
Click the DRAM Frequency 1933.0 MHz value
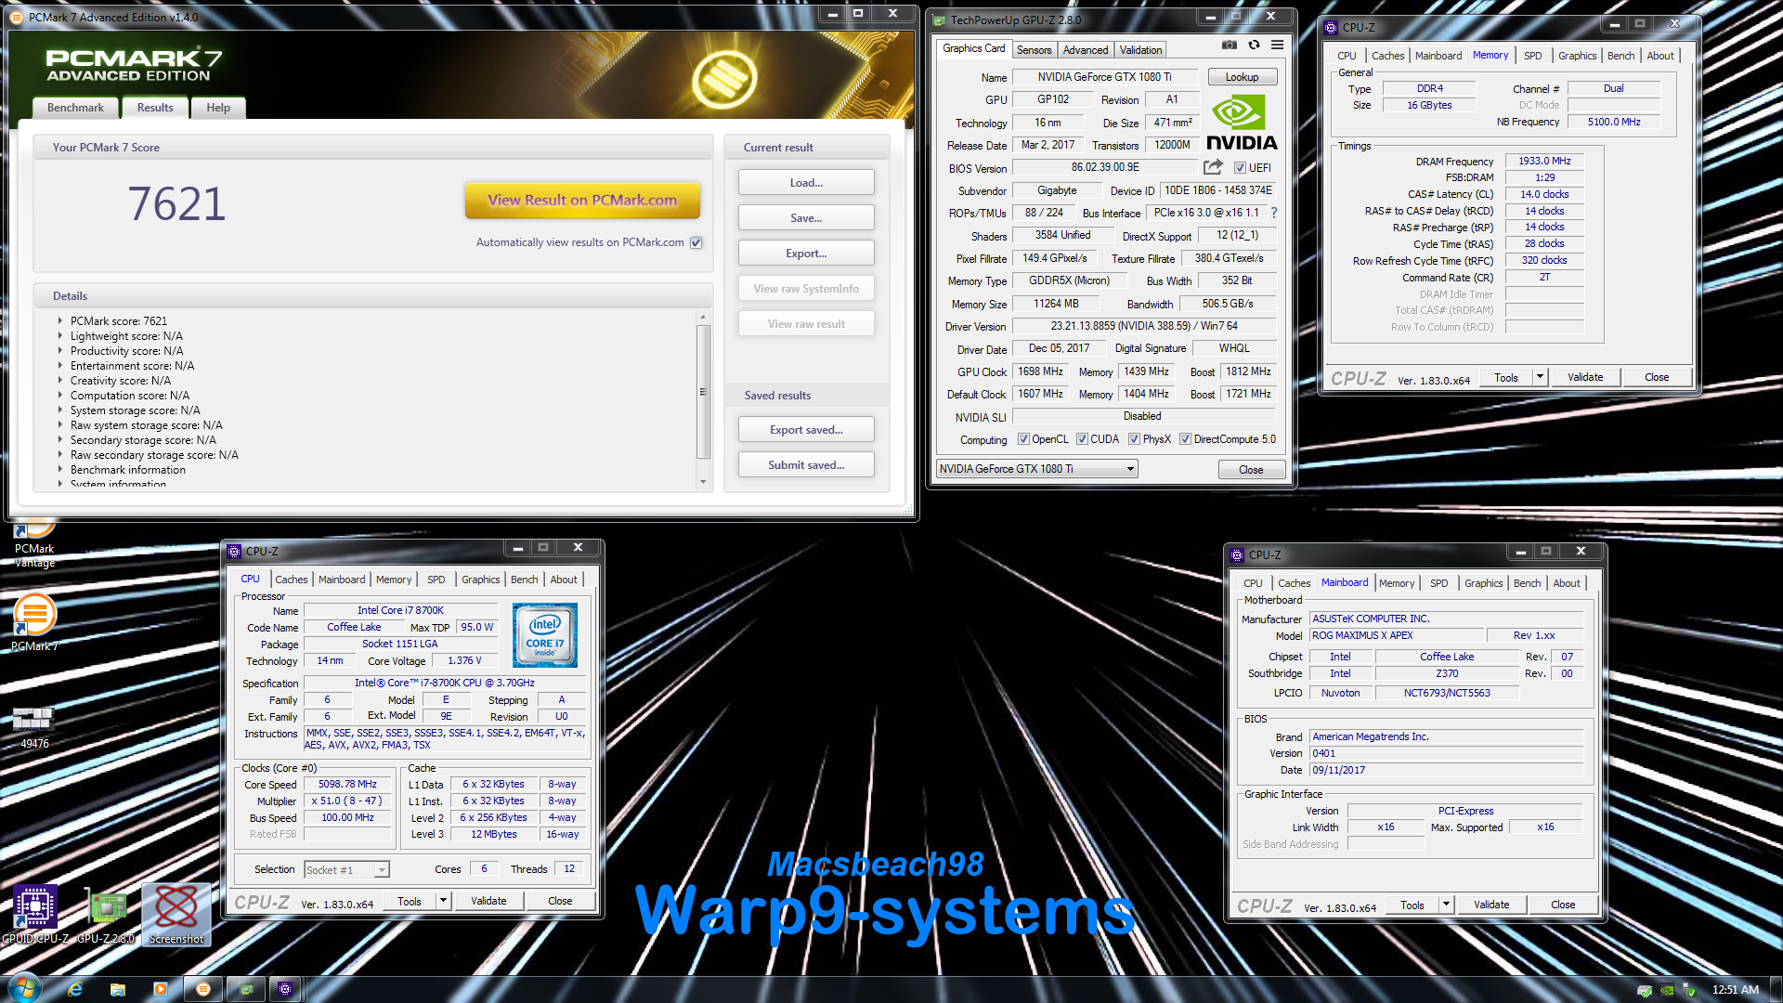(x=1544, y=162)
